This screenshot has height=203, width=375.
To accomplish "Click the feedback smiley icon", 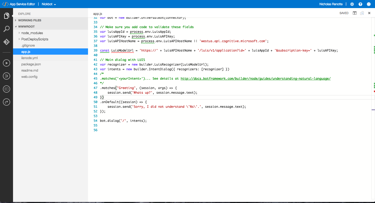I will pos(369,4).
